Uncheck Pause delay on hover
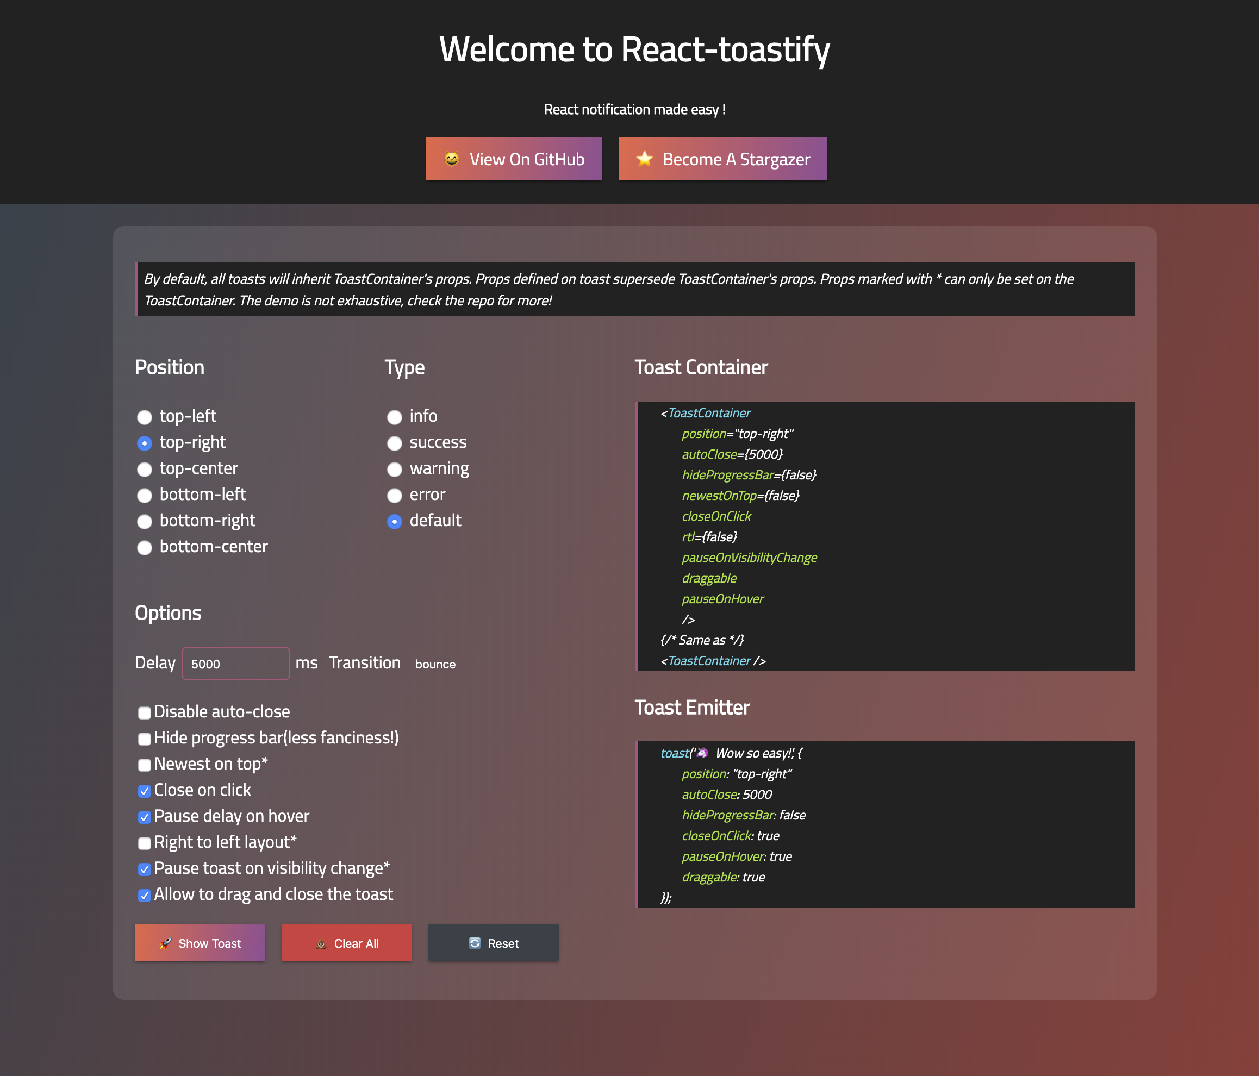 coord(144,817)
